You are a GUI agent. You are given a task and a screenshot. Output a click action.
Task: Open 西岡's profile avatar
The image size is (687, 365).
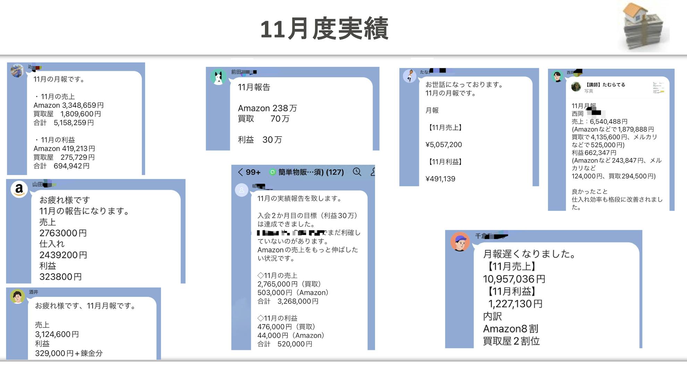click(557, 77)
